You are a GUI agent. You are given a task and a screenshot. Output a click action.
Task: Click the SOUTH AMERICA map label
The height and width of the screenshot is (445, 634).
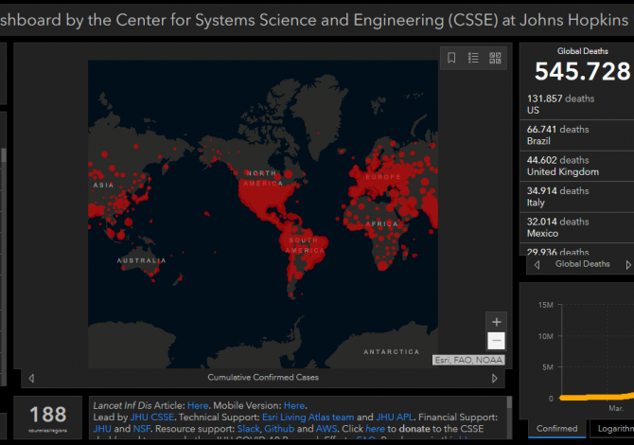[x=305, y=245]
